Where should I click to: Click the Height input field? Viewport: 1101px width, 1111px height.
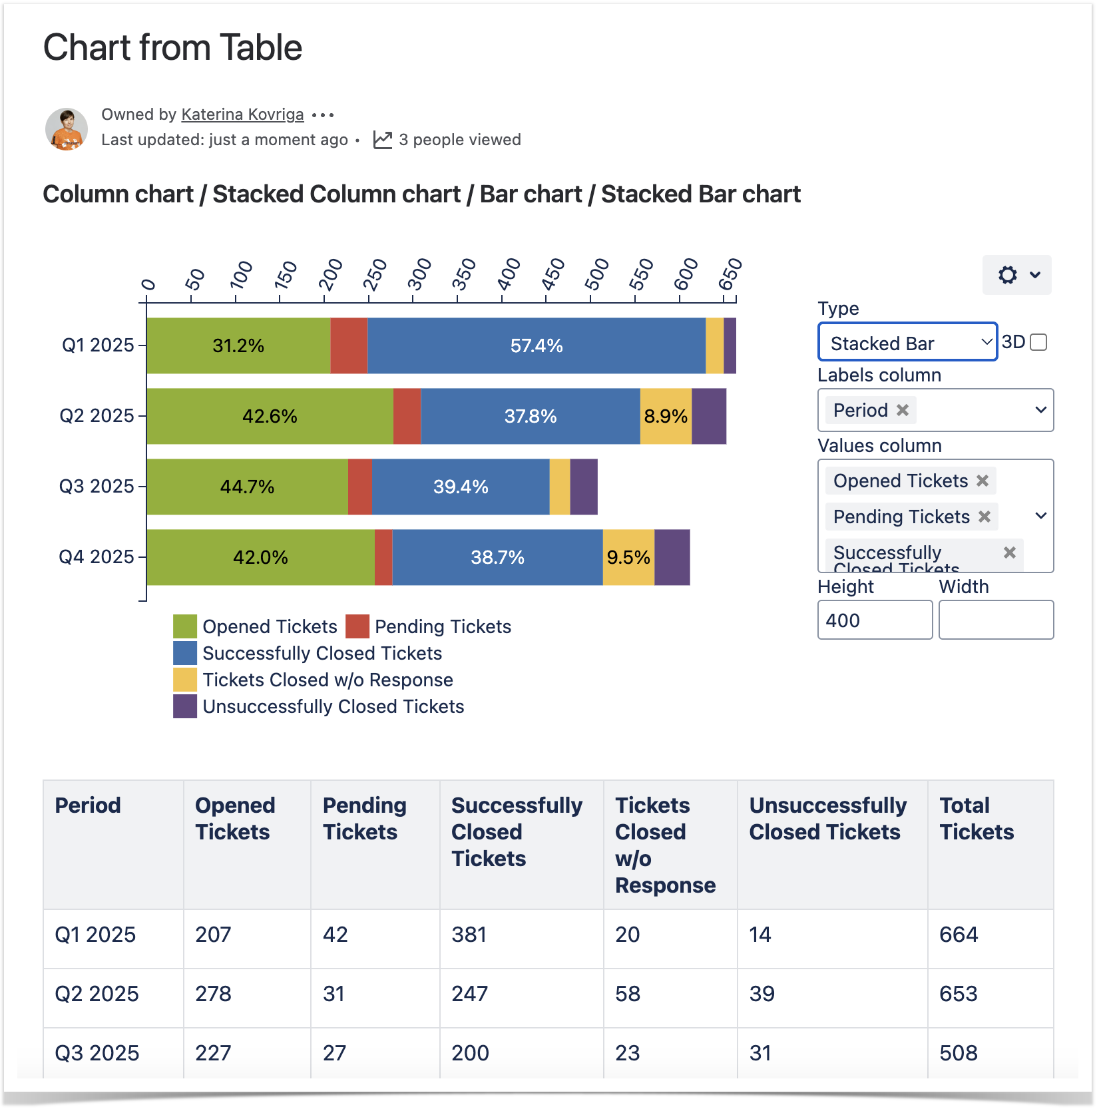coord(874,620)
